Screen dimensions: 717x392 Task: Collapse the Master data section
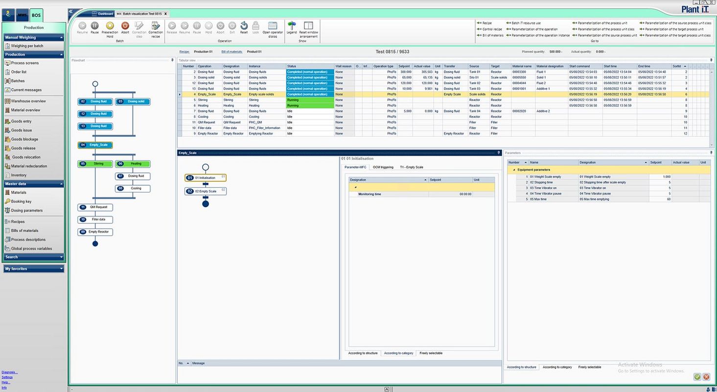pyautogui.click(x=62, y=184)
